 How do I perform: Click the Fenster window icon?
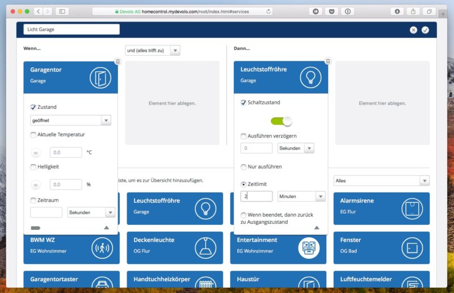(x=412, y=248)
